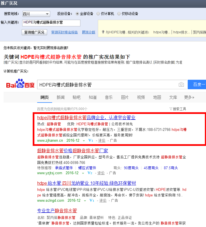Select 仅移动设备 radio button
This screenshot has height=227, width=206.
click(x=119, y=14)
